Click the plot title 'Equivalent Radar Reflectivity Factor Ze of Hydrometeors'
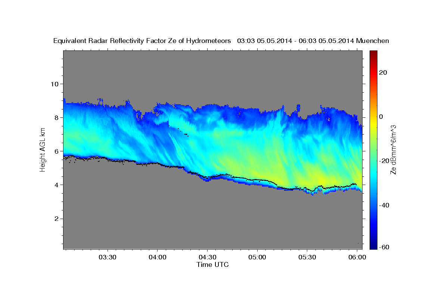 click(x=142, y=41)
